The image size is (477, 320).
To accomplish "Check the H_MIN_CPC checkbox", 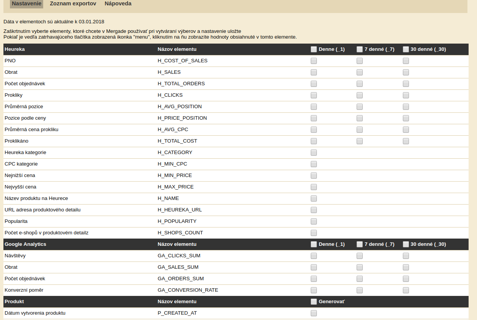I will click(x=314, y=164).
